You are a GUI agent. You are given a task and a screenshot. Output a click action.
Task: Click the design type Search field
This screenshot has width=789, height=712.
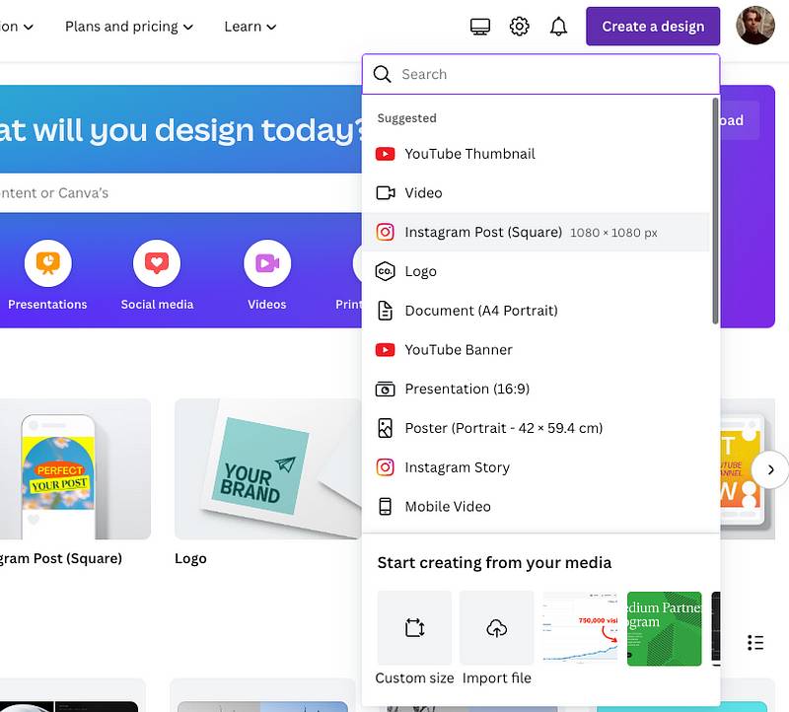click(540, 74)
